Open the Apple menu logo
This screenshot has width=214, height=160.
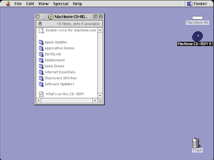(x=8, y=4)
